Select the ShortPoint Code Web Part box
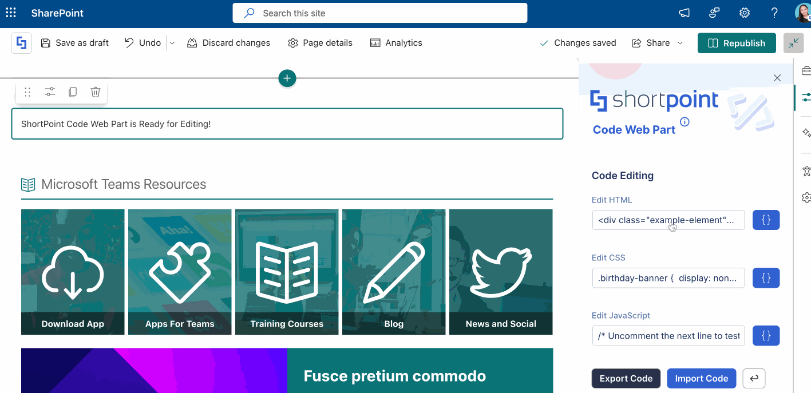The height and width of the screenshot is (393, 811). tap(287, 124)
